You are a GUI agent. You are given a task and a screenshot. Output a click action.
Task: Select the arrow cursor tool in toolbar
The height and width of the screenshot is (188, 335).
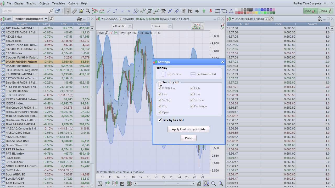pos(68,11)
